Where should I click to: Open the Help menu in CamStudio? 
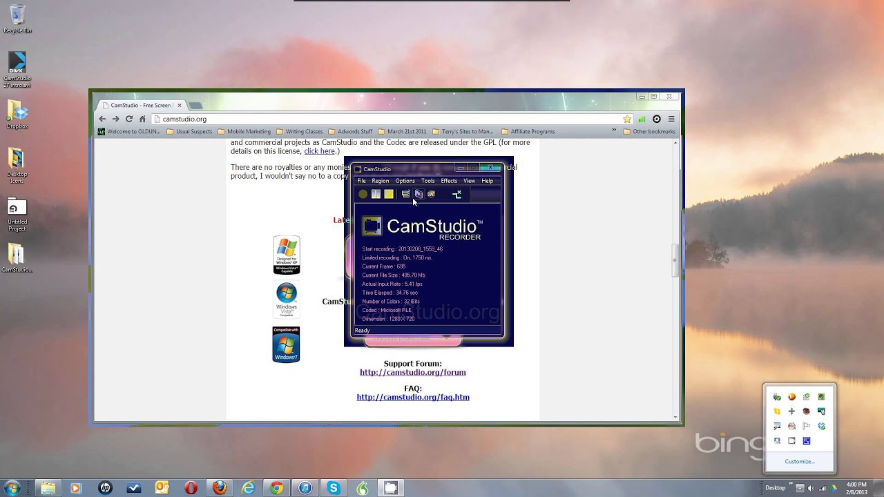(488, 181)
